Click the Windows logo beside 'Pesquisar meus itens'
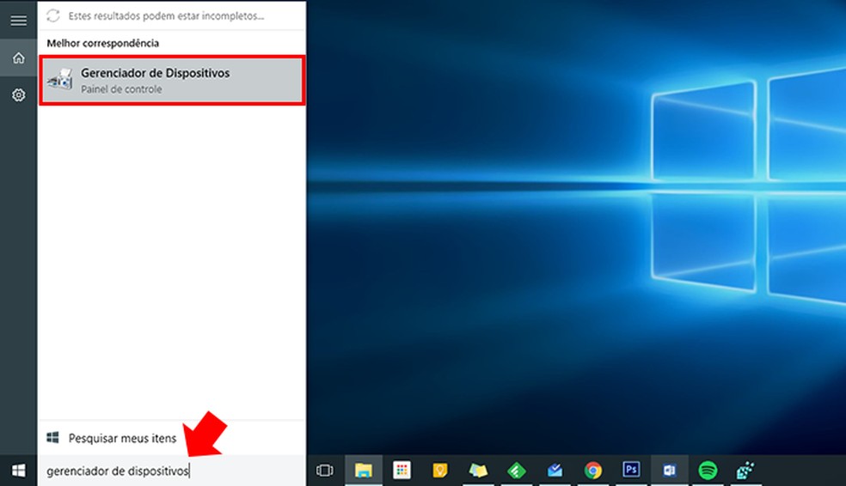Image resolution: width=846 pixels, height=486 pixels. pyautogui.click(x=53, y=438)
